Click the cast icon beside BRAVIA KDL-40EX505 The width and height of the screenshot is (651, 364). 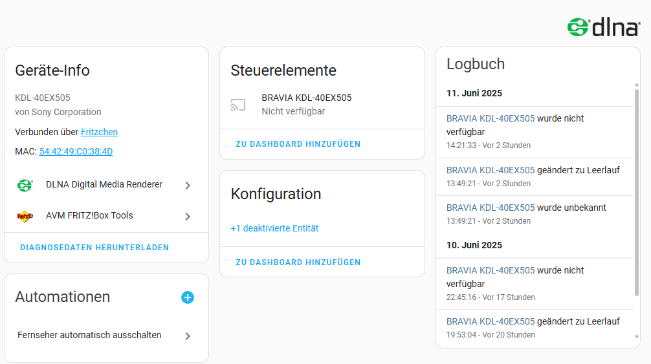(238, 105)
